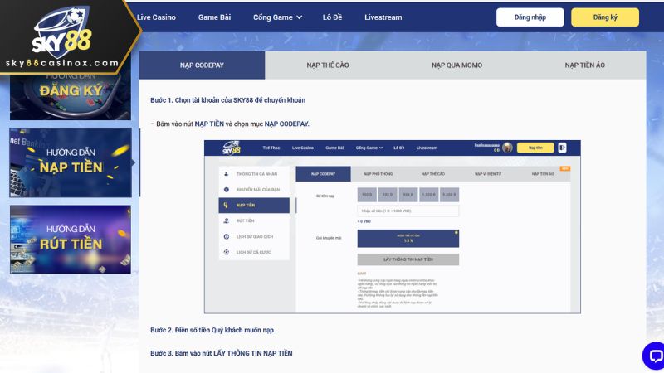Viewport: 664px width, 373px height.
Task: Click the amount input field in the tutorial image
Action: tap(408, 211)
